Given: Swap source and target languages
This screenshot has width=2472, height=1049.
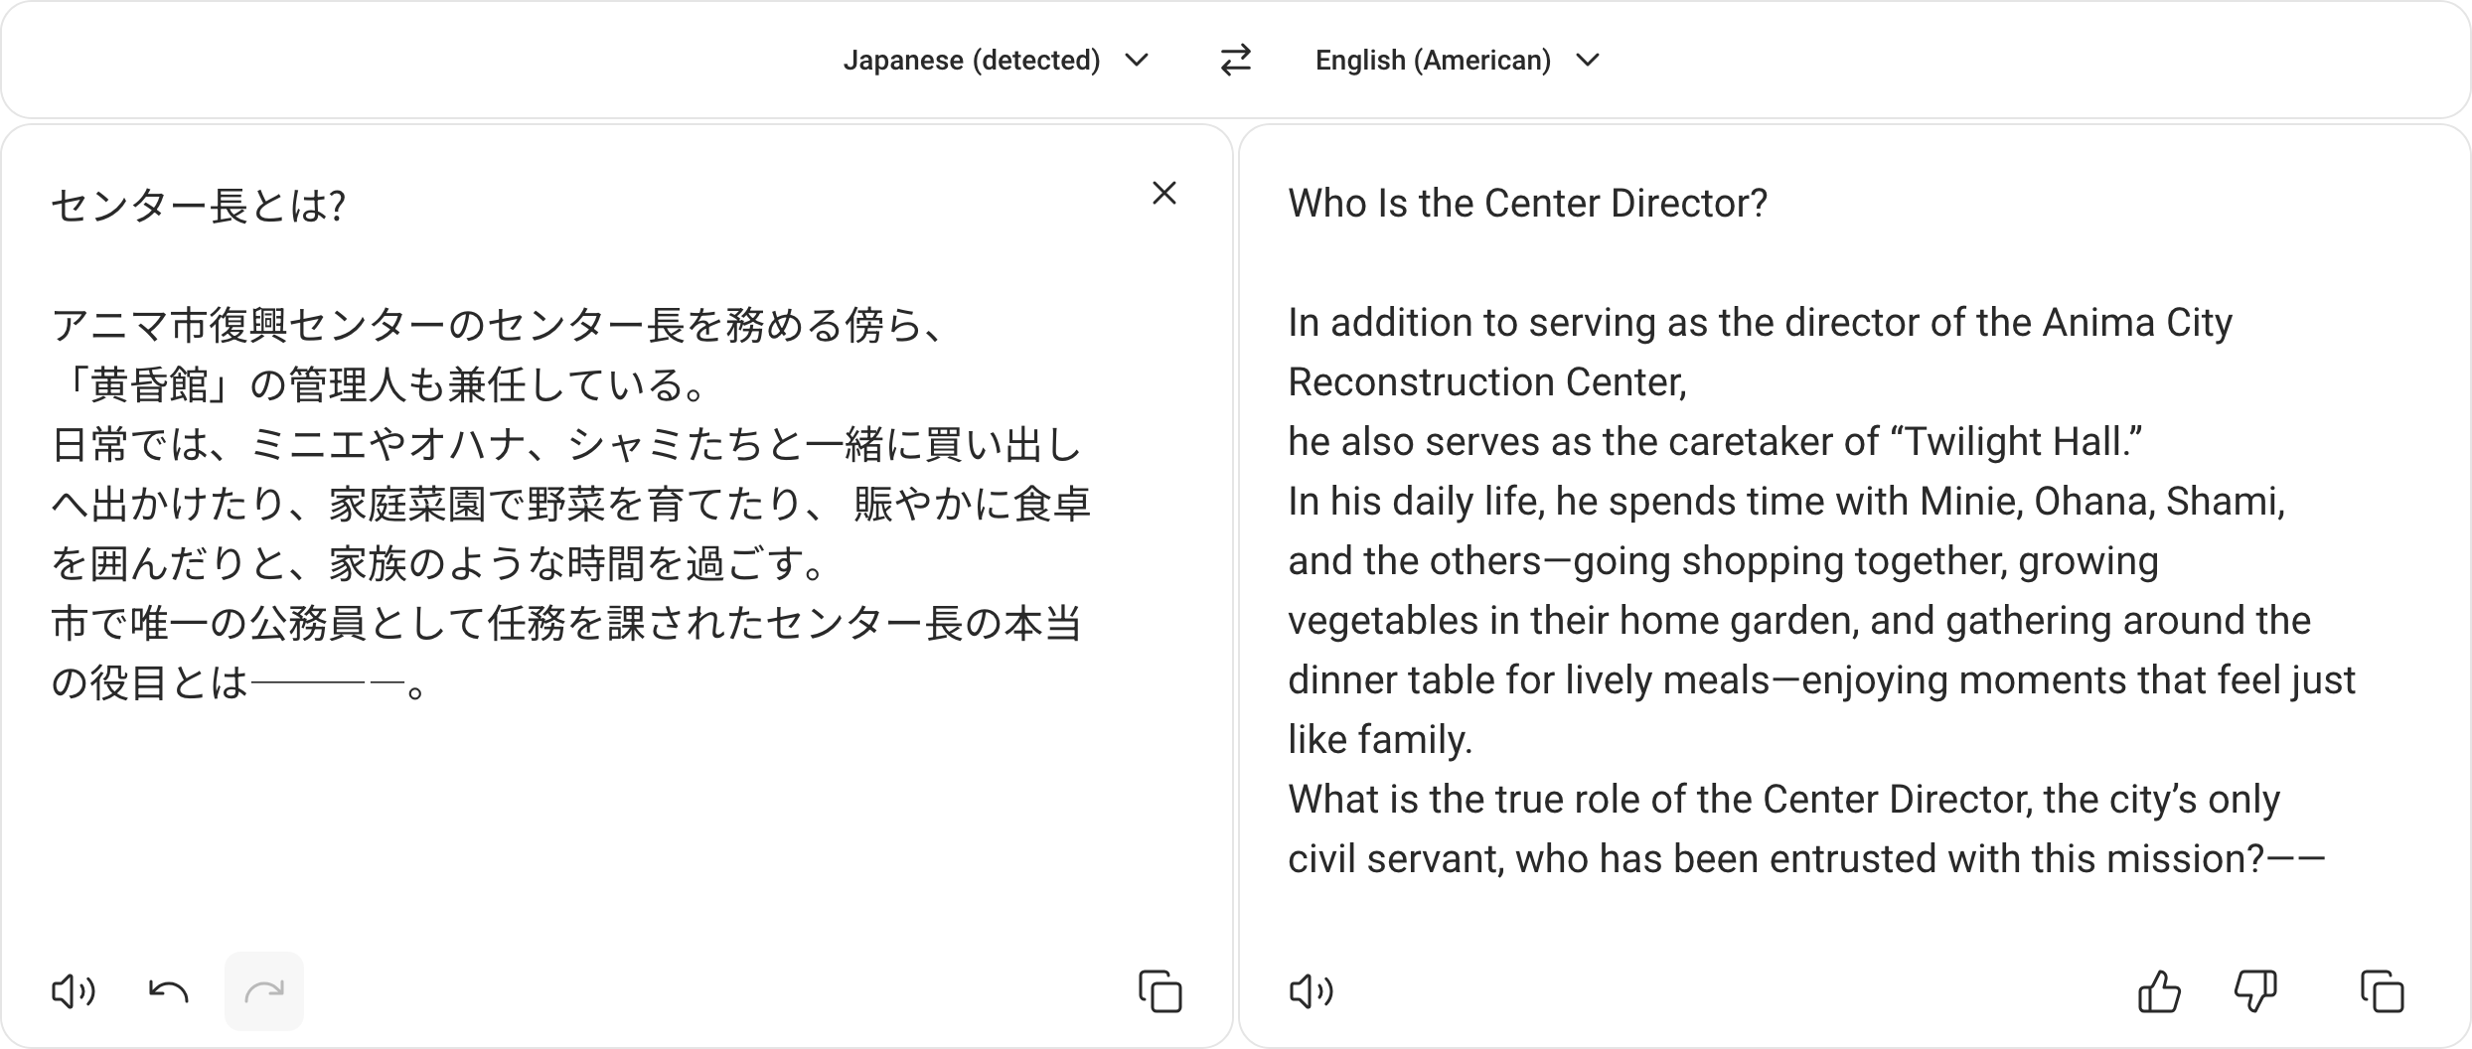Looking at the screenshot, I should [x=1235, y=61].
